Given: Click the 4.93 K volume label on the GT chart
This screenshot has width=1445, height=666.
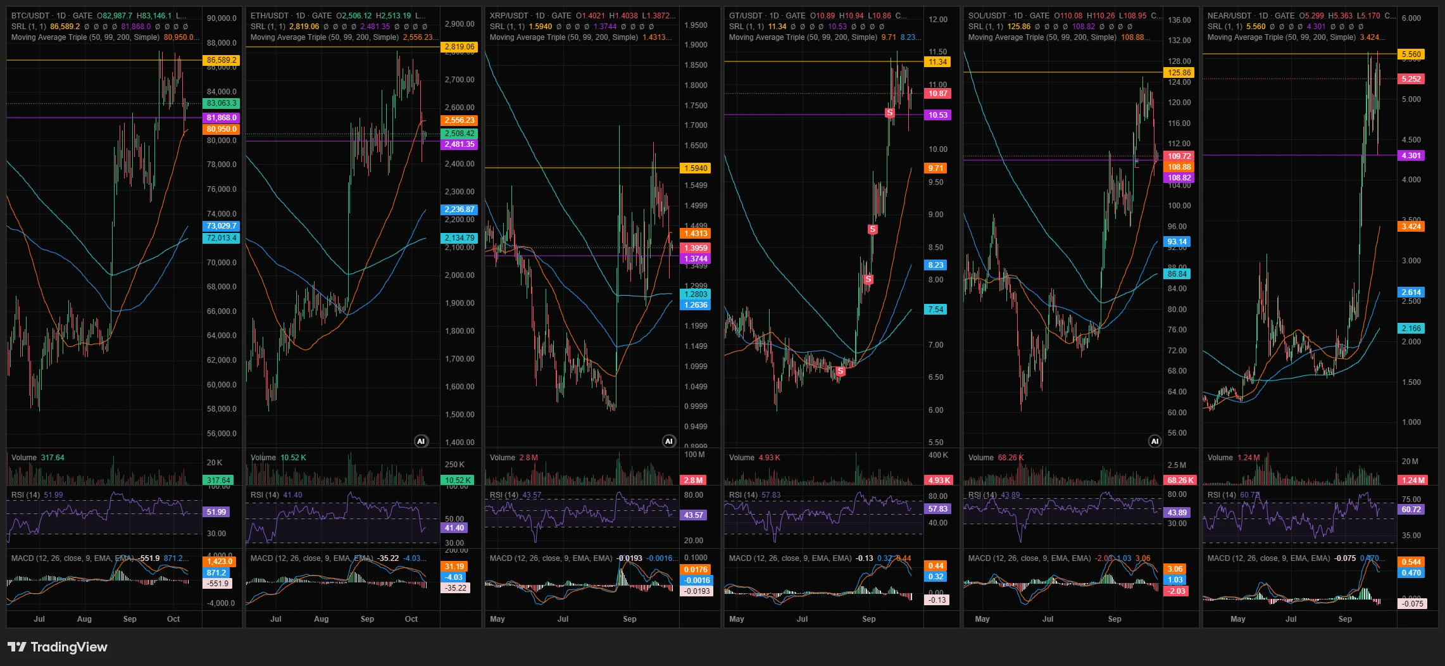Looking at the screenshot, I should (939, 481).
